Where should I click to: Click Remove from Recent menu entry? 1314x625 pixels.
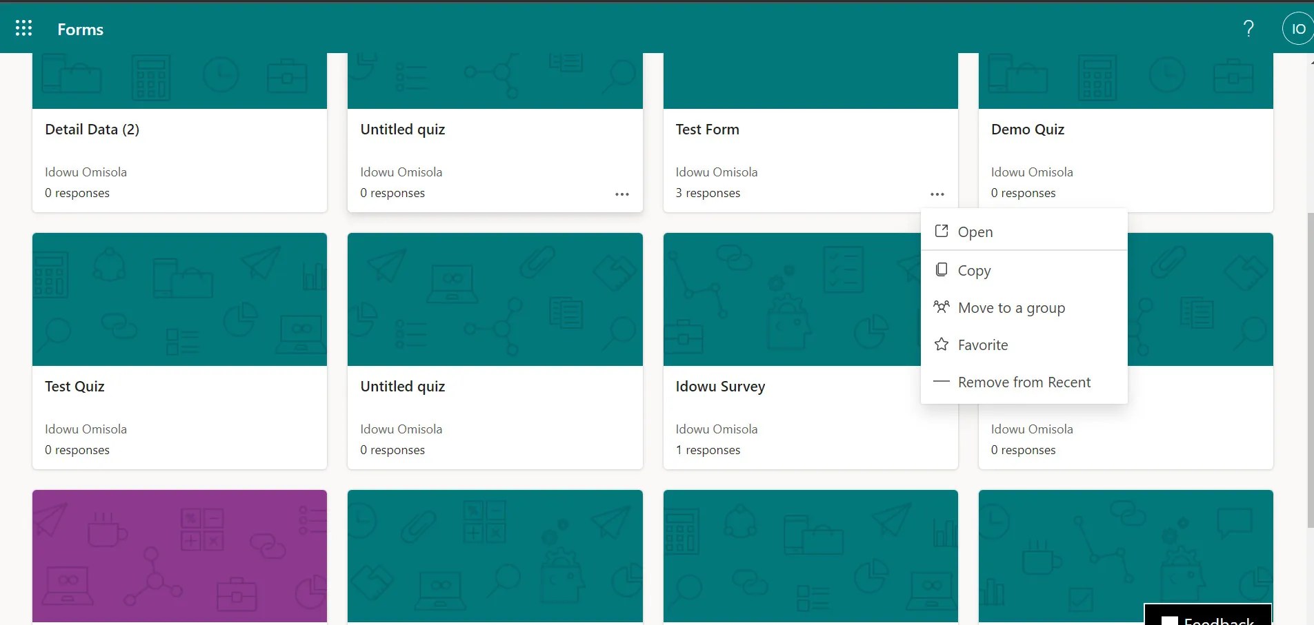pyautogui.click(x=1024, y=382)
